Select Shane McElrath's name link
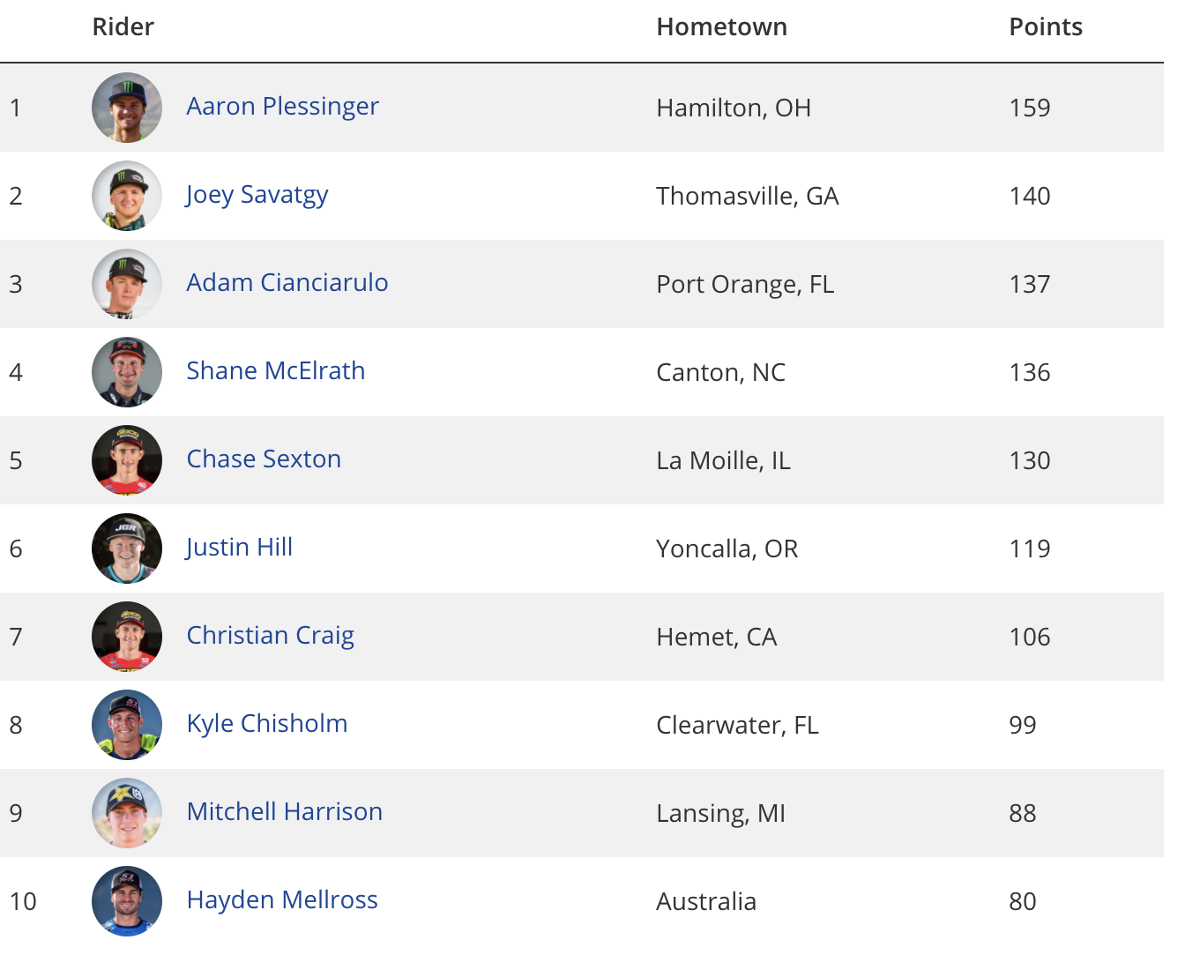 [276, 371]
